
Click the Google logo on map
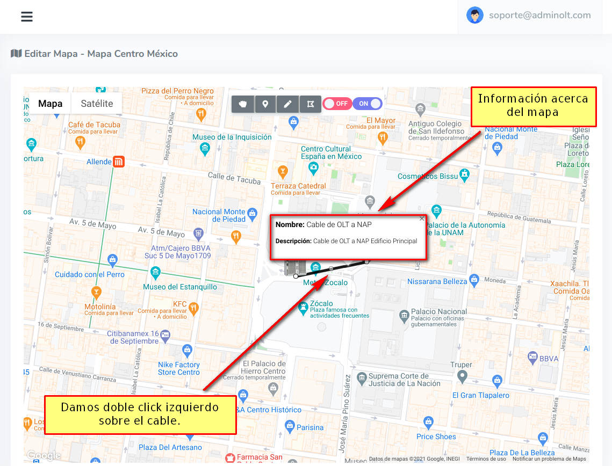(44, 456)
